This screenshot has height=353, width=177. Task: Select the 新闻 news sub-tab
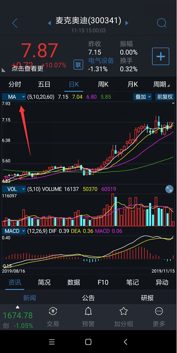(29, 298)
